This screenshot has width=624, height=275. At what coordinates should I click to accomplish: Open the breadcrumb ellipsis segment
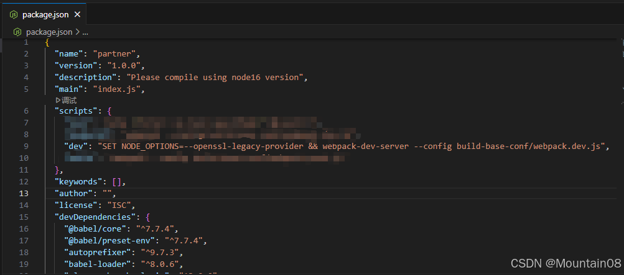tap(85, 32)
